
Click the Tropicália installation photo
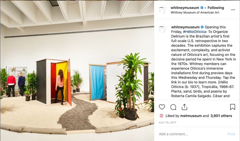pos(77,70)
